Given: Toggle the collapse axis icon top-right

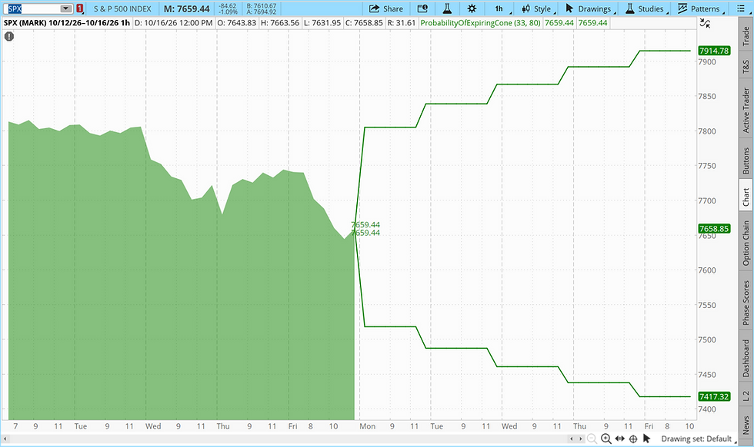Looking at the screenshot, I should coord(705,23).
